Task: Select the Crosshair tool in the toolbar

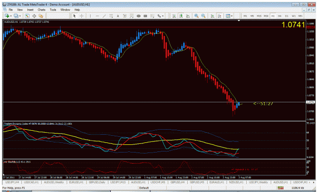Action: (81, 16)
